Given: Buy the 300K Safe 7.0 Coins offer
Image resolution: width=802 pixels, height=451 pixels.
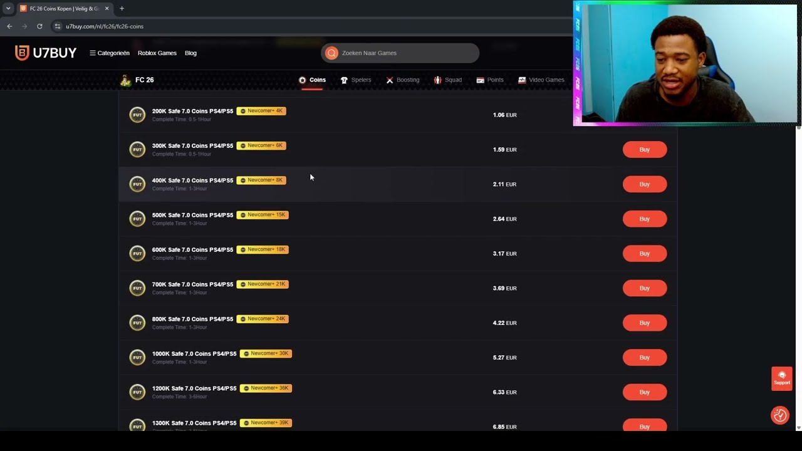Looking at the screenshot, I should (x=645, y=150).
